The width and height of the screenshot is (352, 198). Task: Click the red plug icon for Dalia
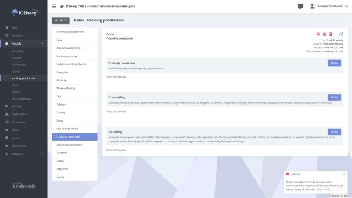(318, 34)
